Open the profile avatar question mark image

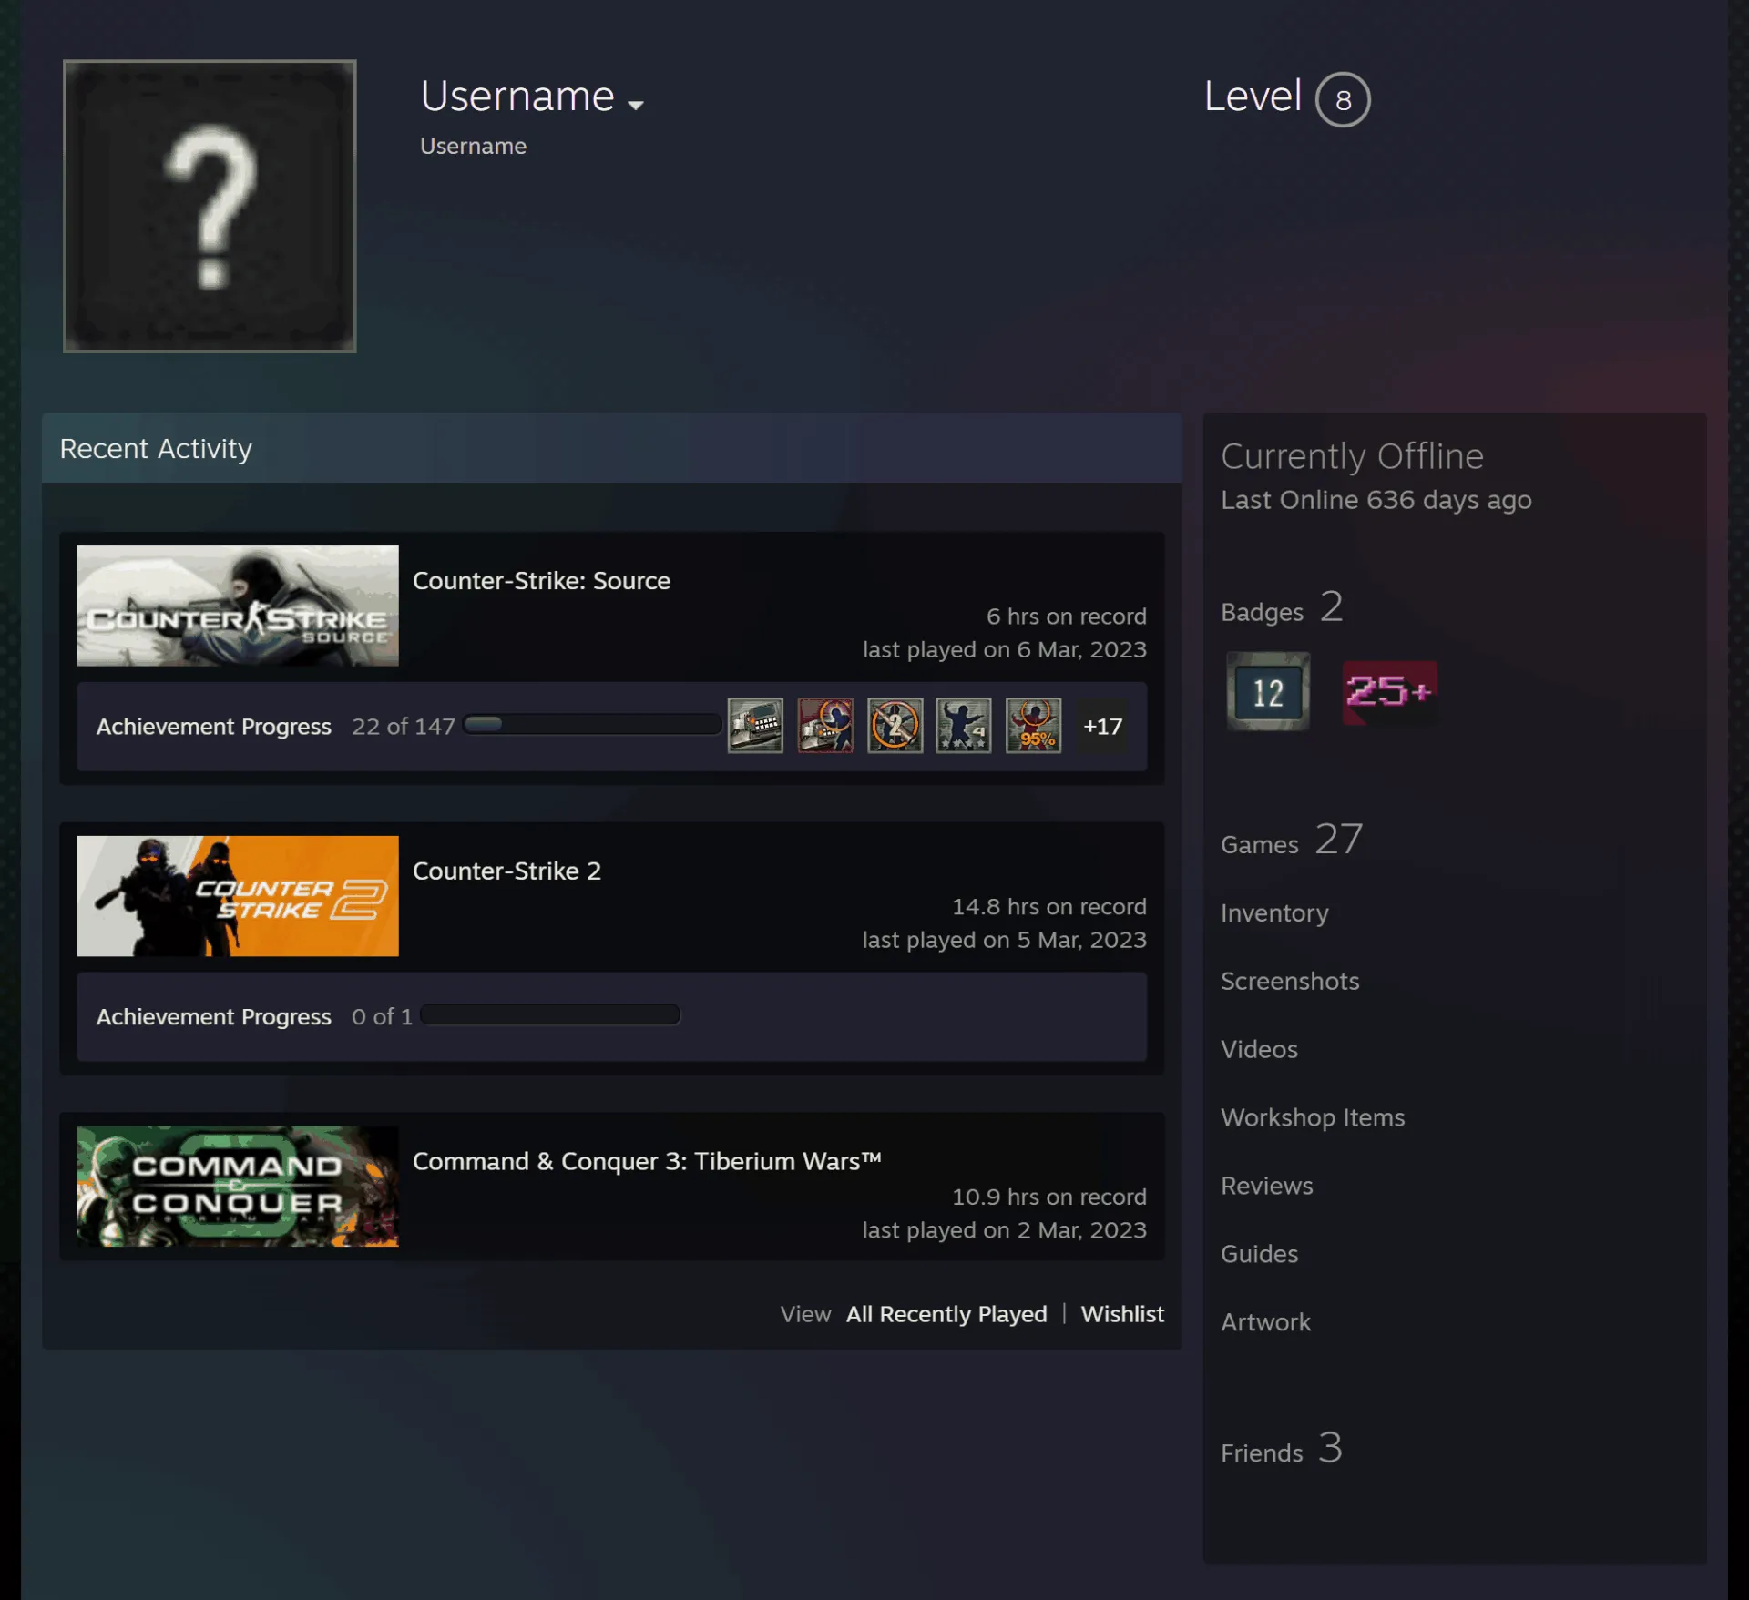pyautogui.click(x=210, y=206)
